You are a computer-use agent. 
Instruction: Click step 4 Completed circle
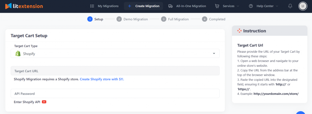coord(204,19)
